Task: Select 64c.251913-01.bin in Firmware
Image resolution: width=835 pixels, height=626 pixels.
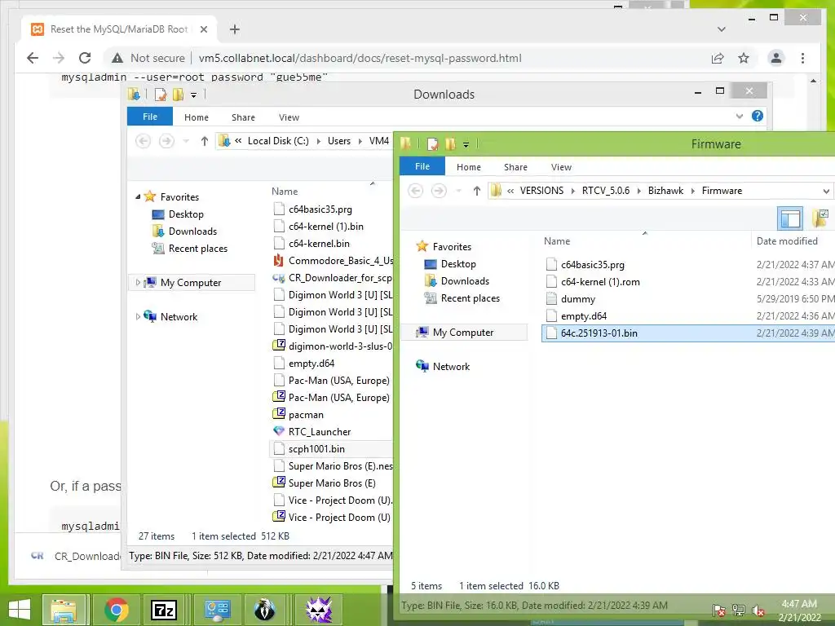Action: [x=688, y=333]
